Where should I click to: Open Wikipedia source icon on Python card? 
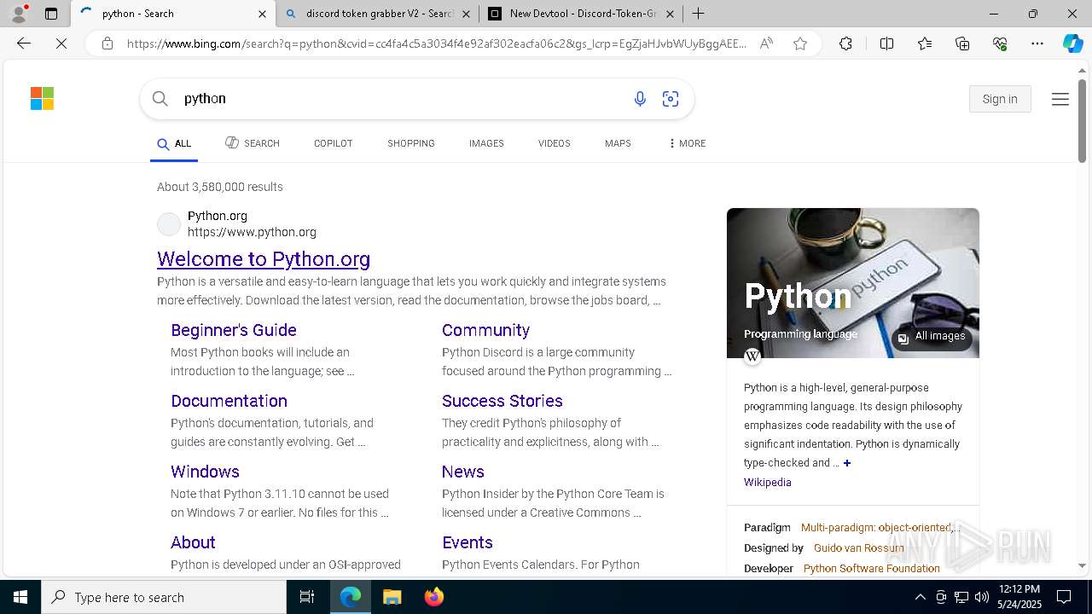point(752,356)
